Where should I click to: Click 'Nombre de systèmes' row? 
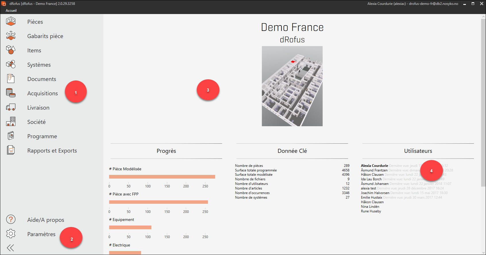[x=292, y=197]
